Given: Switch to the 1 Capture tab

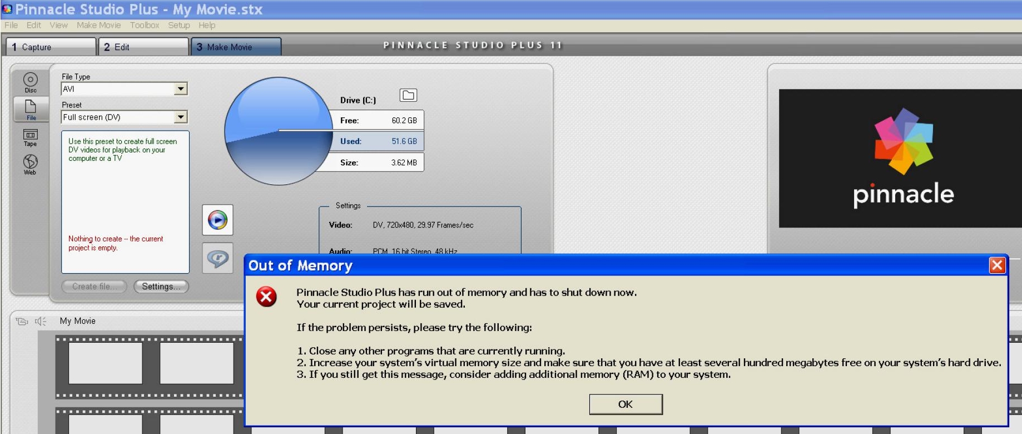Looking at the screenshot, I should coord(51,47).
